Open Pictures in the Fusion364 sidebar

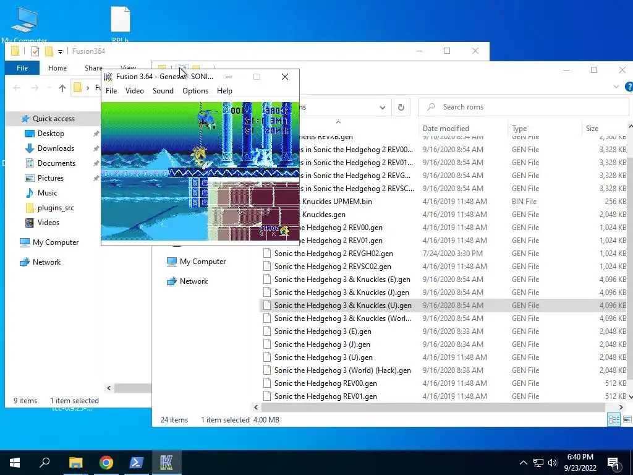(51, 178)
